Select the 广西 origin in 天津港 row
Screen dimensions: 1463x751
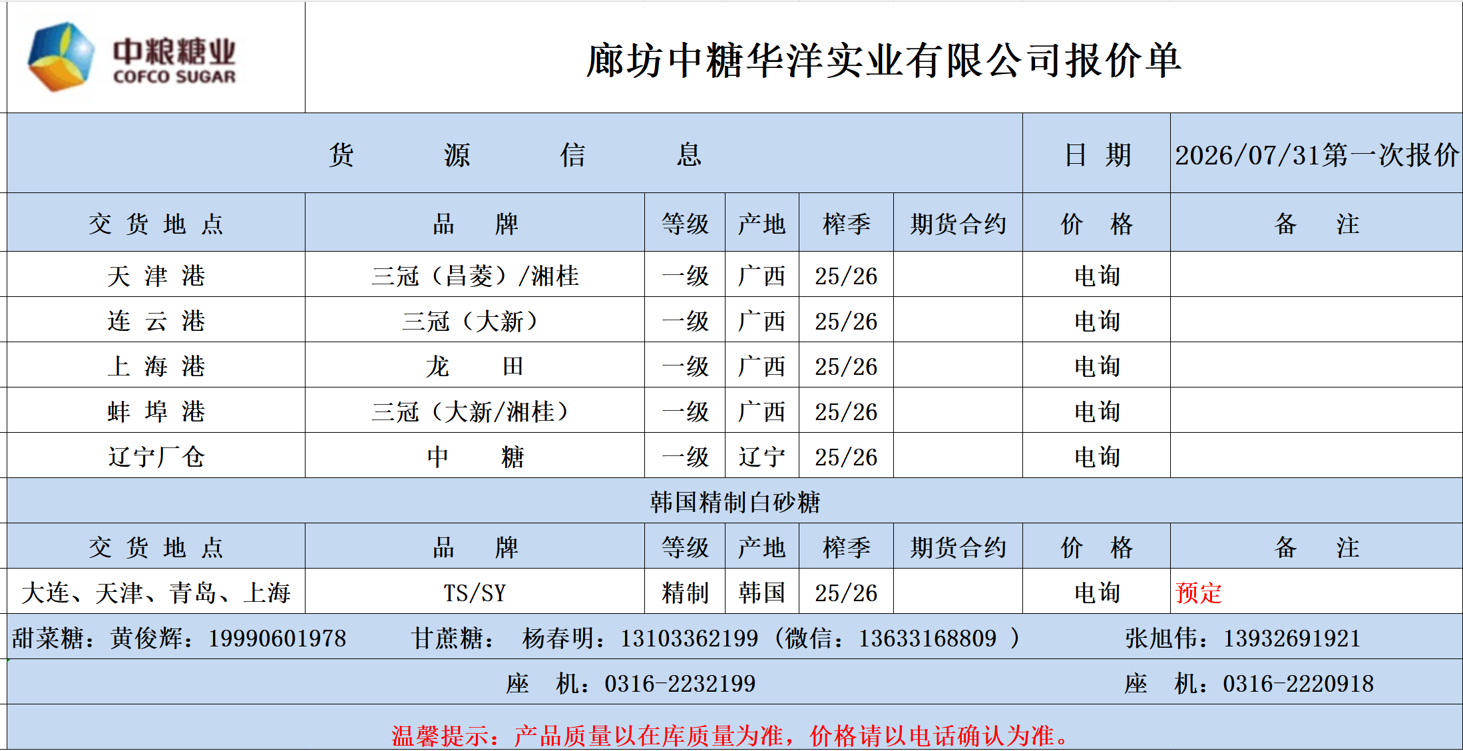tap(762, 274)
